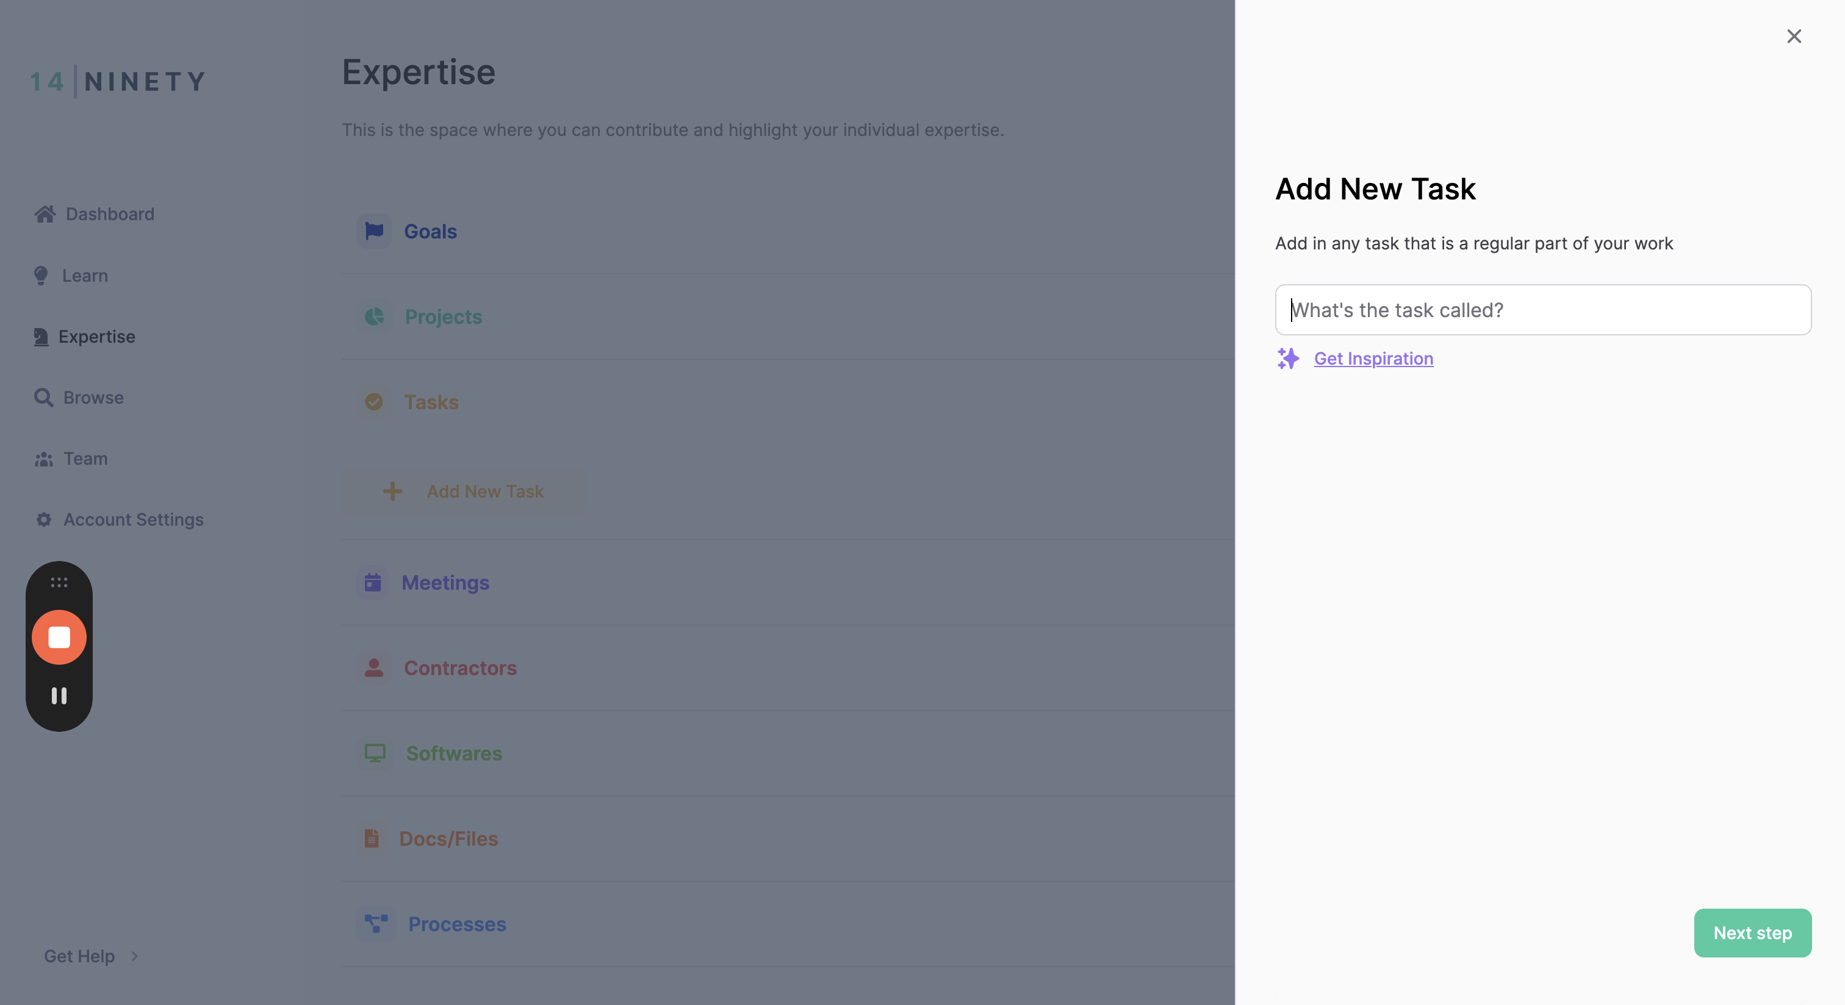Click the Dashboard home icon
Screen dimensions: 1845x1005
pyautogui.click(x=45, y=214)
